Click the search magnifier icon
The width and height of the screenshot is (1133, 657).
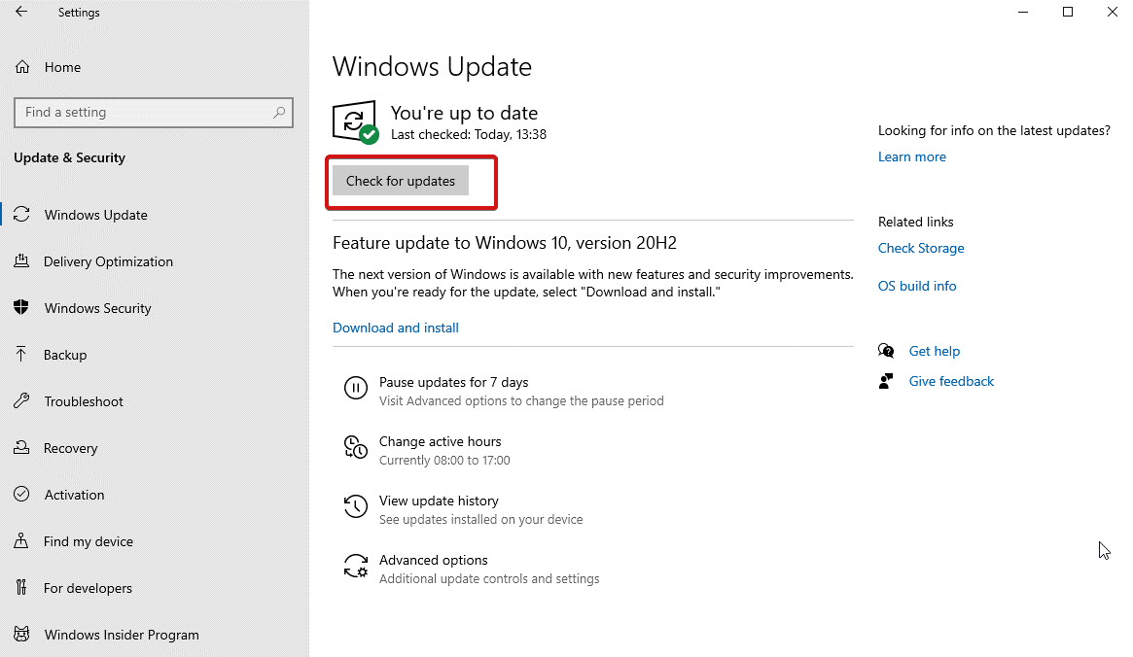pos(279,113)
